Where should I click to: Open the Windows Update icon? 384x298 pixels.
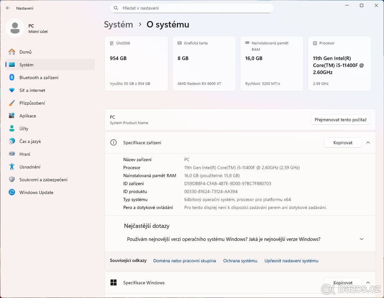12,192
